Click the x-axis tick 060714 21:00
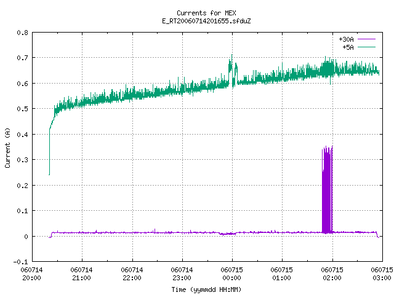394x295 pixels. click(82, 274)
